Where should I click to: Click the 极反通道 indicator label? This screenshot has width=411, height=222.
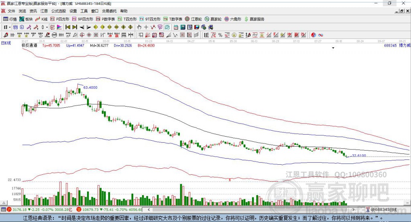pyautogui.click(x=29, y=46)
